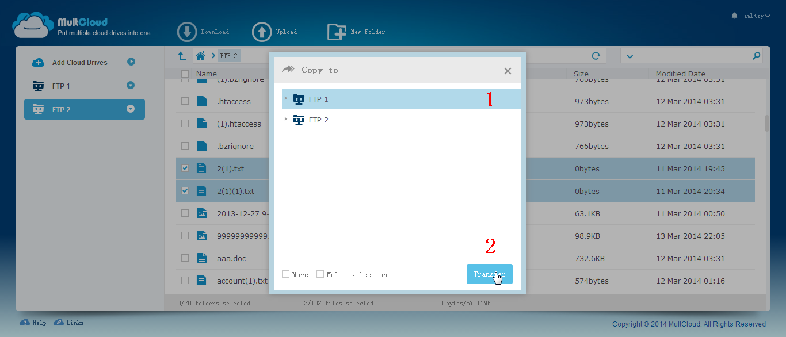
Task: Refresh the file list
Action: (x=596, y=56)
